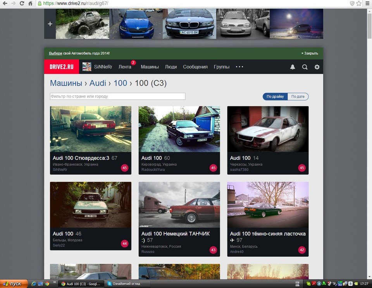The height and width of the screenshot is (288, 372).
Task: Click rating badge 43 on ТАНЧИК card
Action: pos(213,250)
